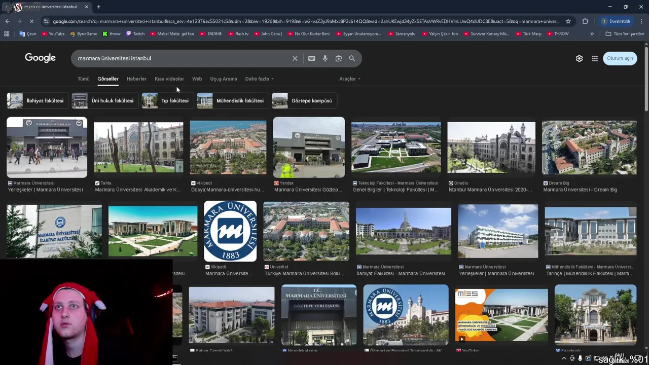649x365 pixels.
Task: Open the Dream Big image result
Action: (589, 148)
